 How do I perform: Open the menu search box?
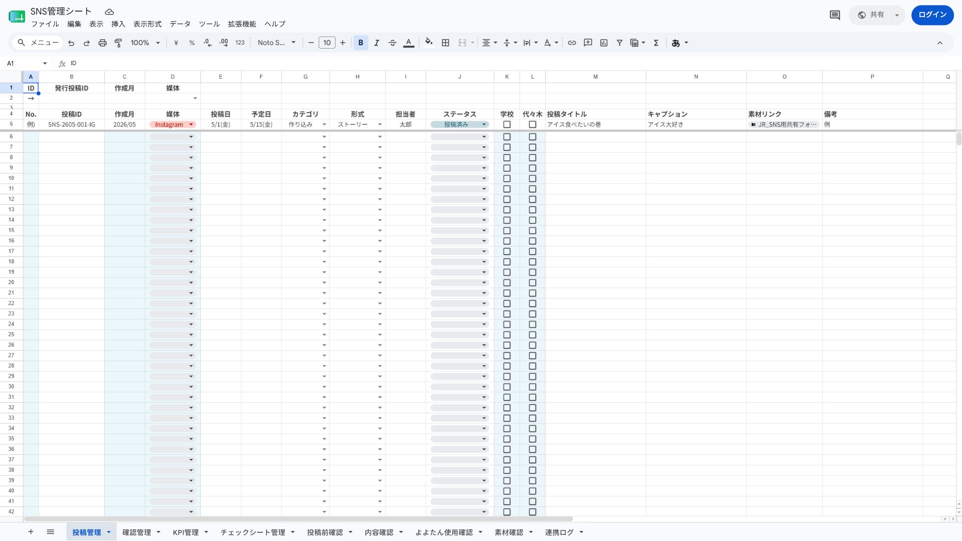[38, 43]
